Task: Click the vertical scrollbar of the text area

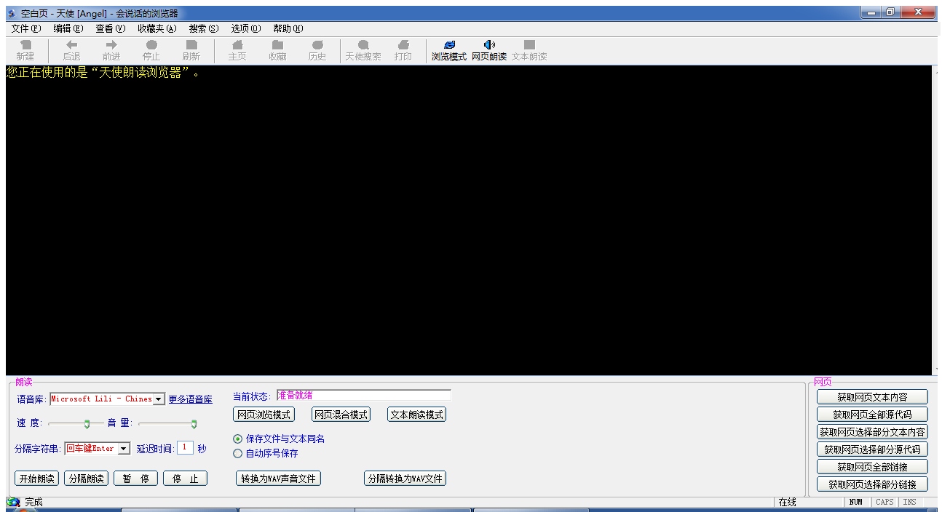Action: pos(935,220)
